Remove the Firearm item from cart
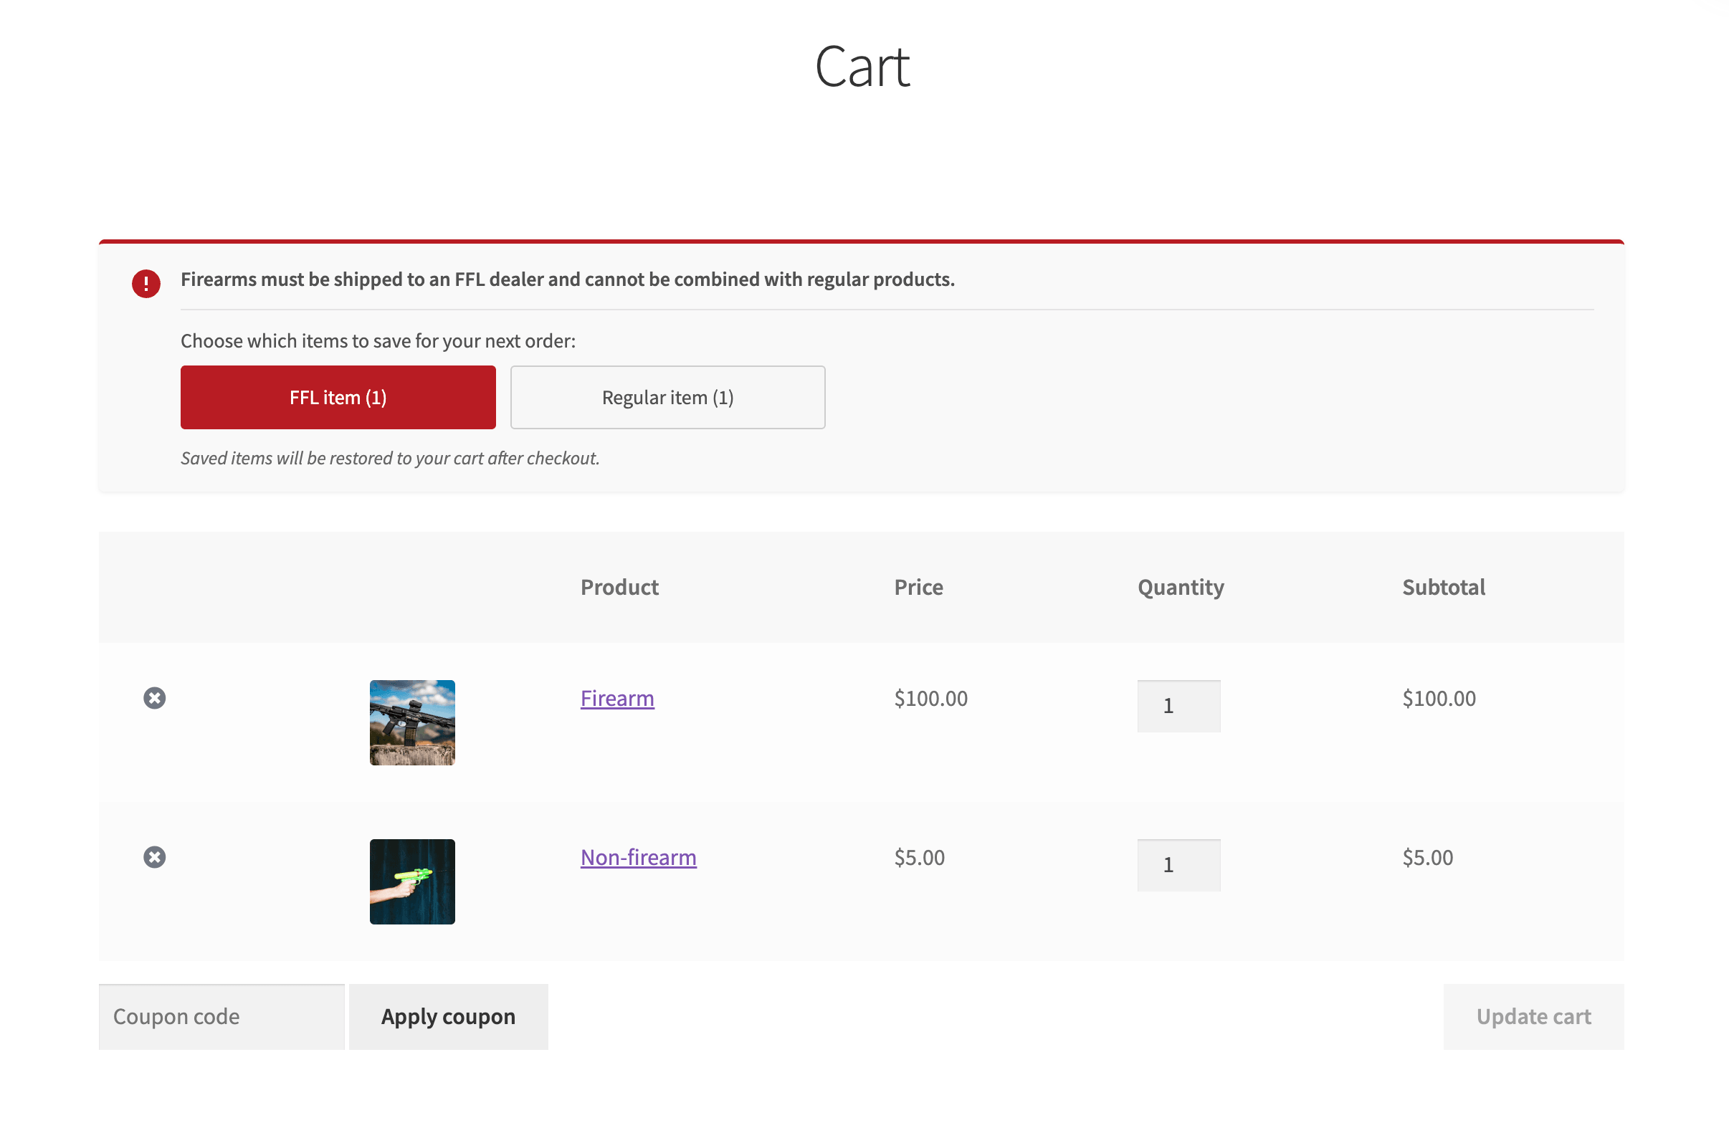Viewport: 1729px width, 1128px height. coord(155,699)
